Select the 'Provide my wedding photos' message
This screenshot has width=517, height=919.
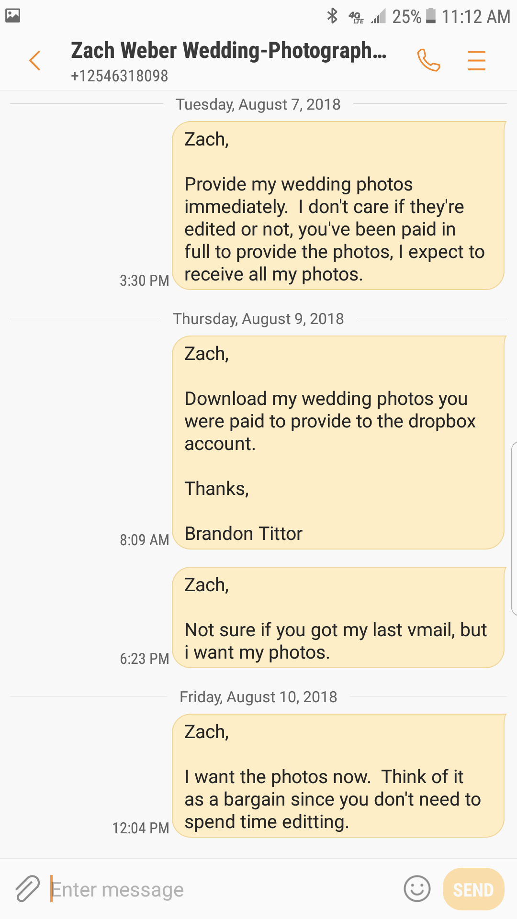coord(338,206)
